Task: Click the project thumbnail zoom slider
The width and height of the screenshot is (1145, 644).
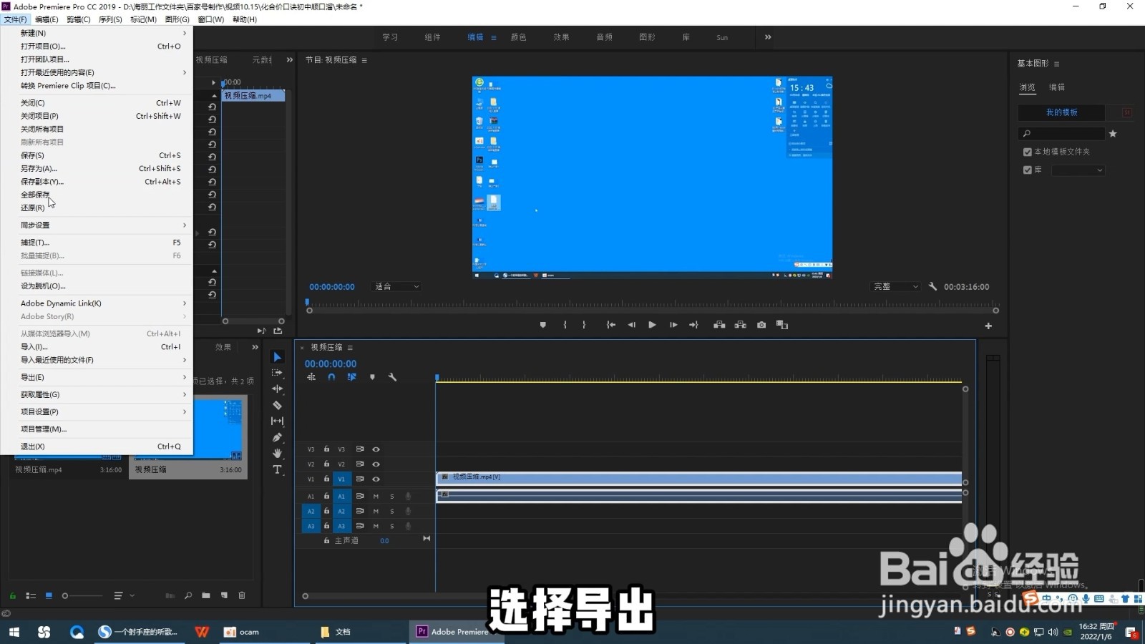Action: [x=82, y=595]
